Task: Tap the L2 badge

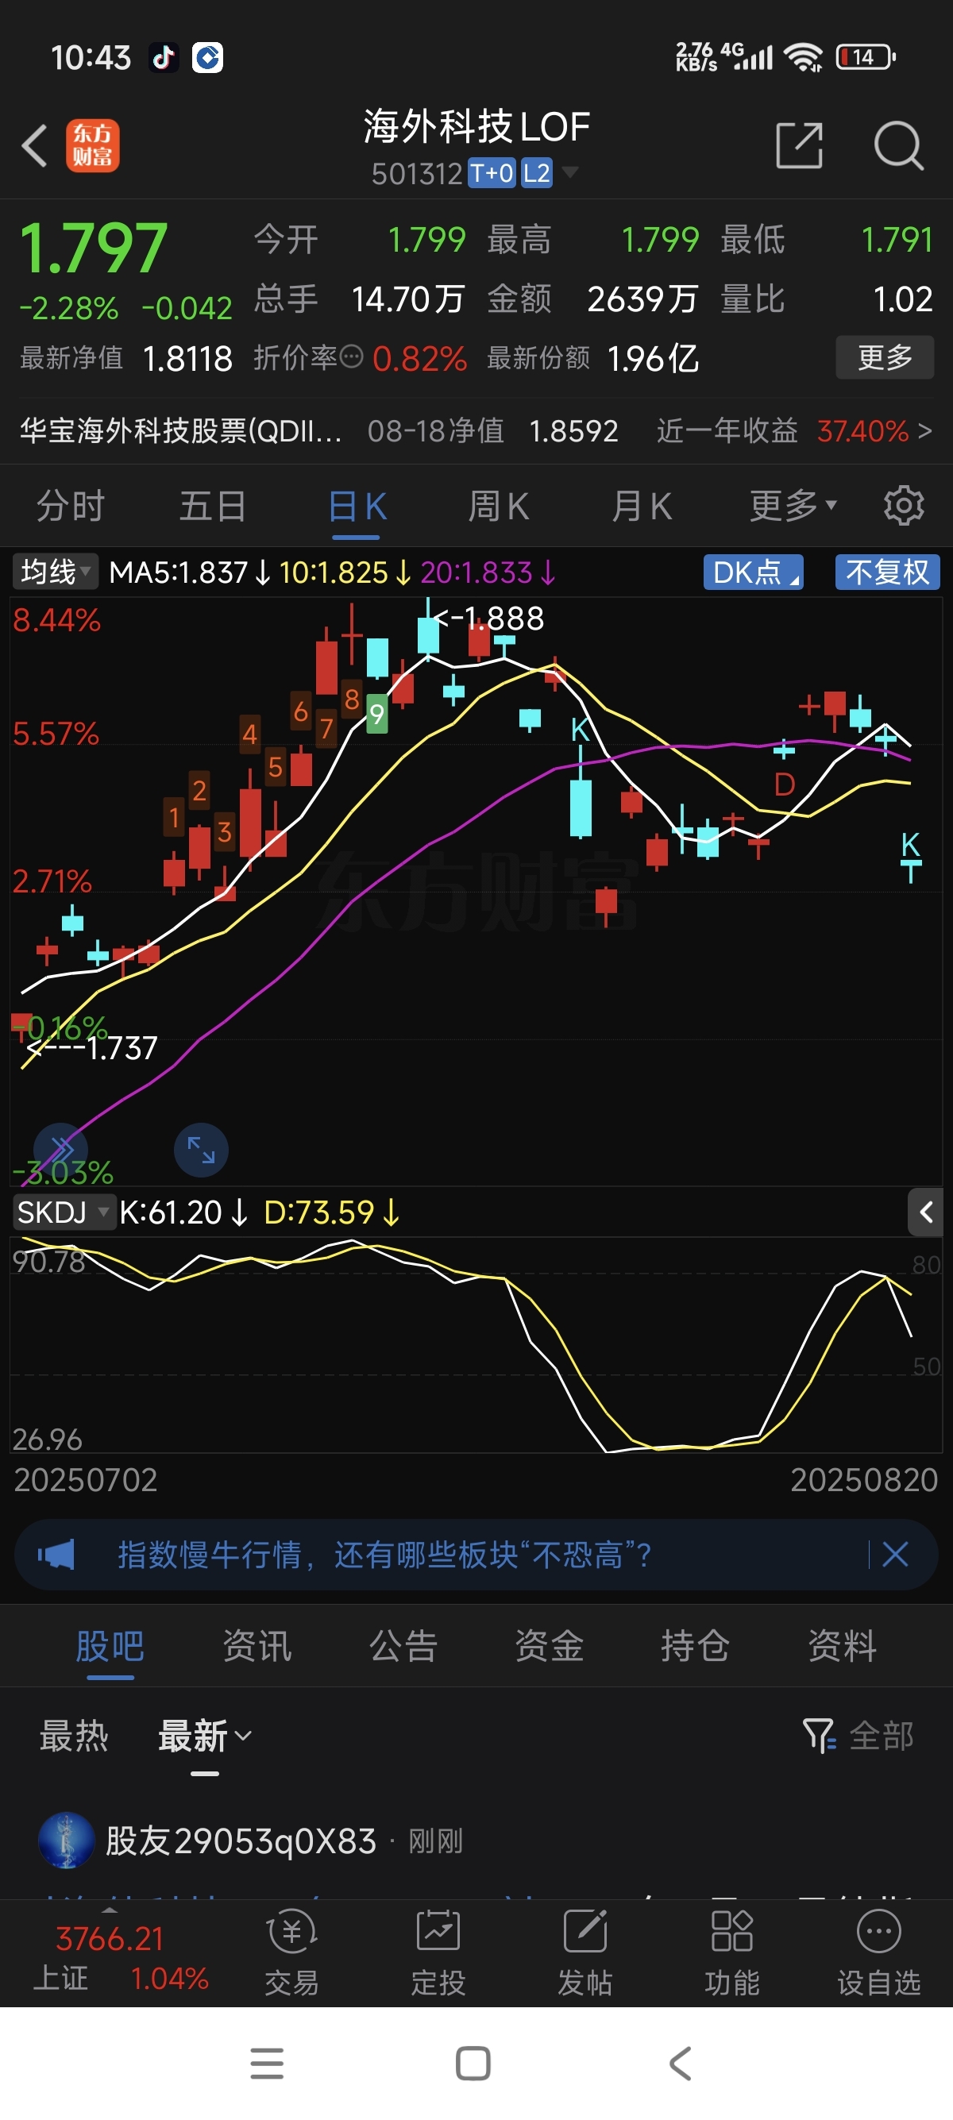Action: (537, 174)
